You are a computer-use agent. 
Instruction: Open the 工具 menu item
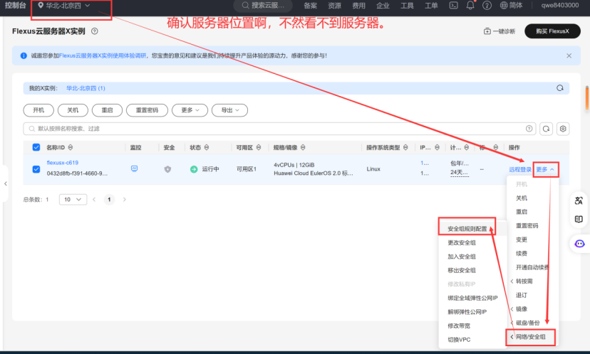pyautogui.click(x=407, y=5)
